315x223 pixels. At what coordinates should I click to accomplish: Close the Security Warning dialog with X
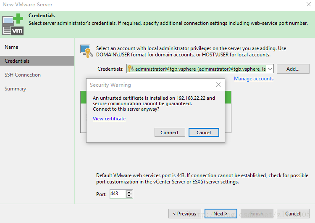(x=218, y=85)
